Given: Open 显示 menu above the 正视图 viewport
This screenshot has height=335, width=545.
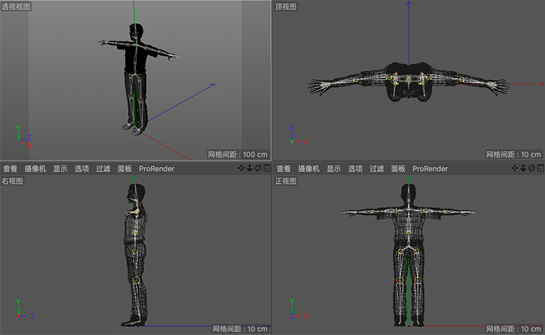Looking at the screenshot, I should click(334, 169).
